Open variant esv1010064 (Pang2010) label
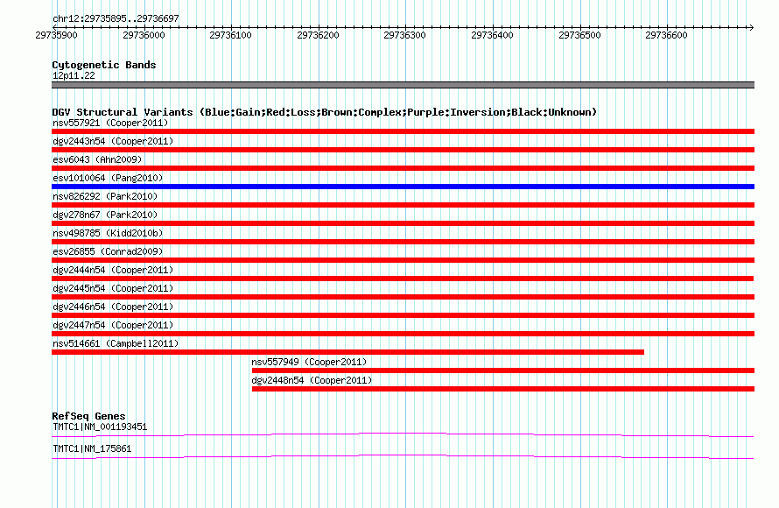Image resolution: width=779 pixels, height=508 pixels. click(x=108, y=178)
